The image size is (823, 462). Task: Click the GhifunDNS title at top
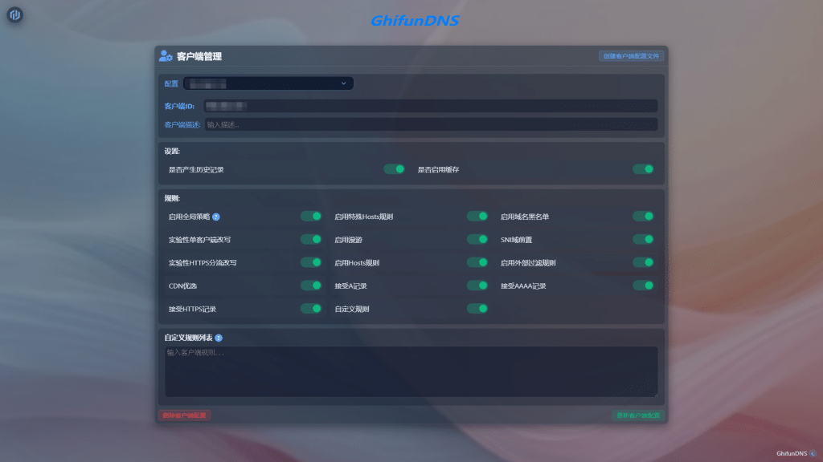tap(415, 20)
